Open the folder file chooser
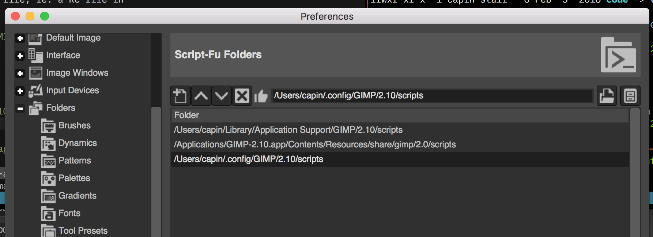Screen dimensions: 653x237 [607, 96]
